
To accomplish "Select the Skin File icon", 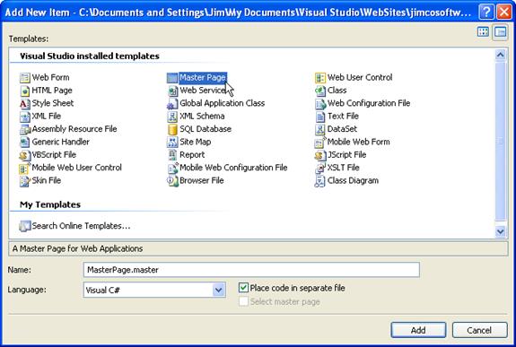I will (25, 180).
